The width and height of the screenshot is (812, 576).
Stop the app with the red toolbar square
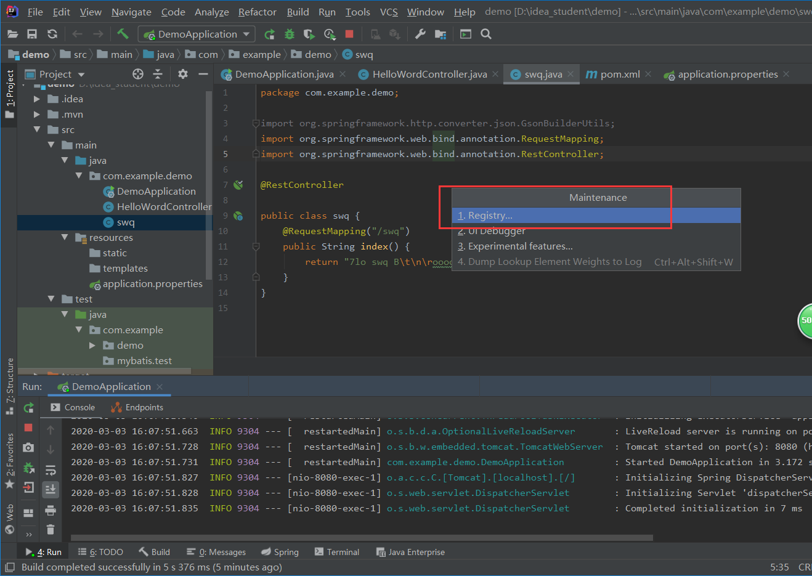pos(349,34)
